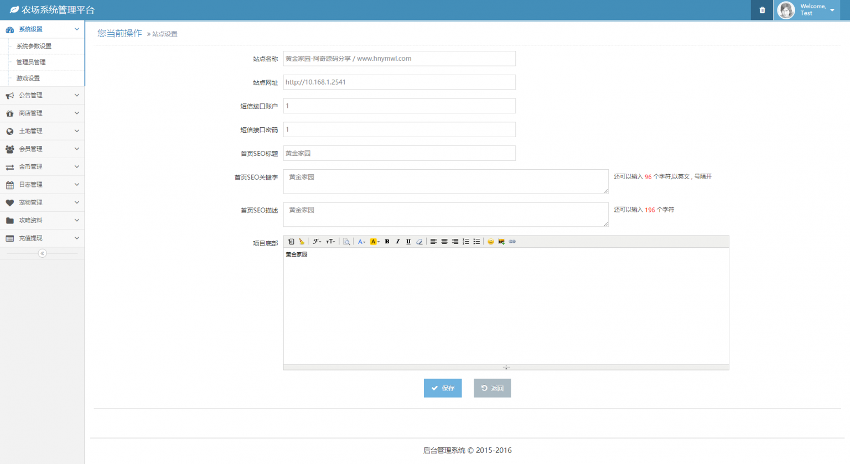Click the 首页SEO标题 input field
Screen dimensions: 850x464
400,153
